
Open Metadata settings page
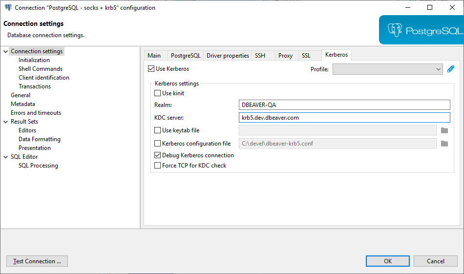click(23, 104)
